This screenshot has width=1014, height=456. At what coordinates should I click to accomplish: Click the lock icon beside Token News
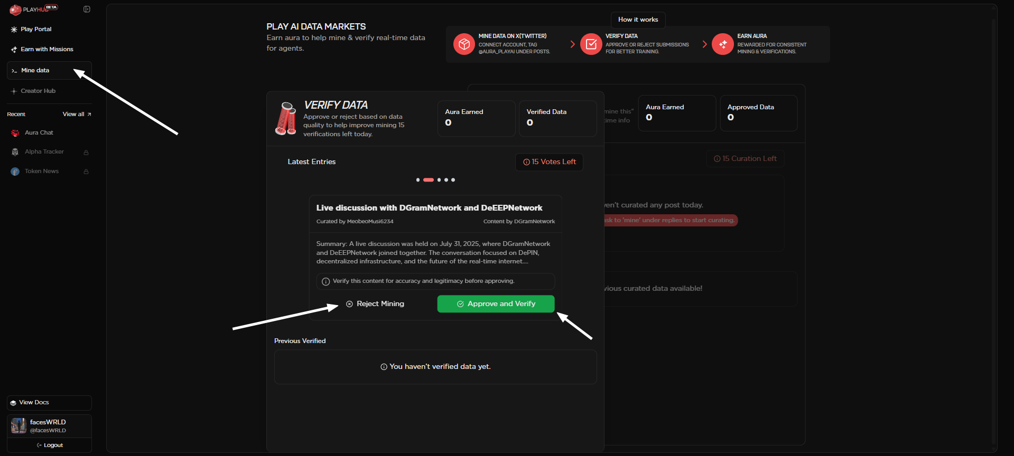86,172
